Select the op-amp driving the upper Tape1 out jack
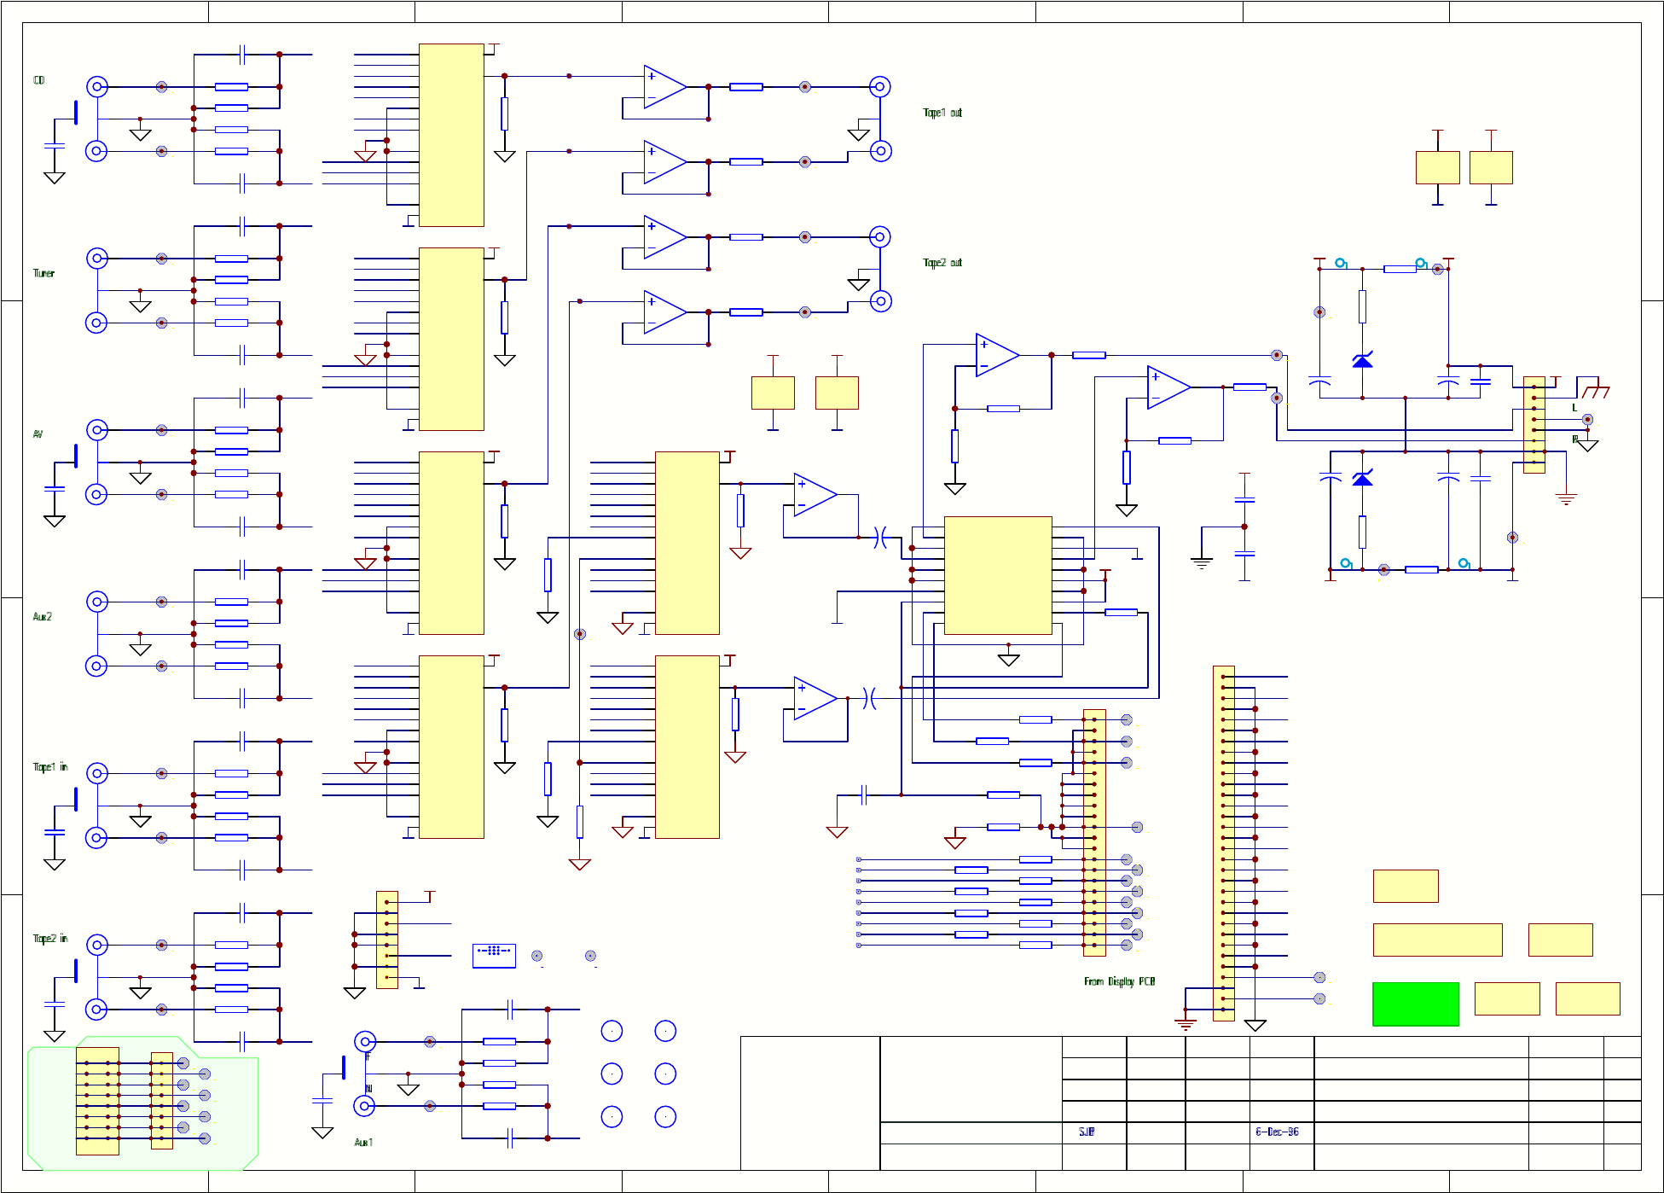The image size is (1664, 1193). coord(665,87)
